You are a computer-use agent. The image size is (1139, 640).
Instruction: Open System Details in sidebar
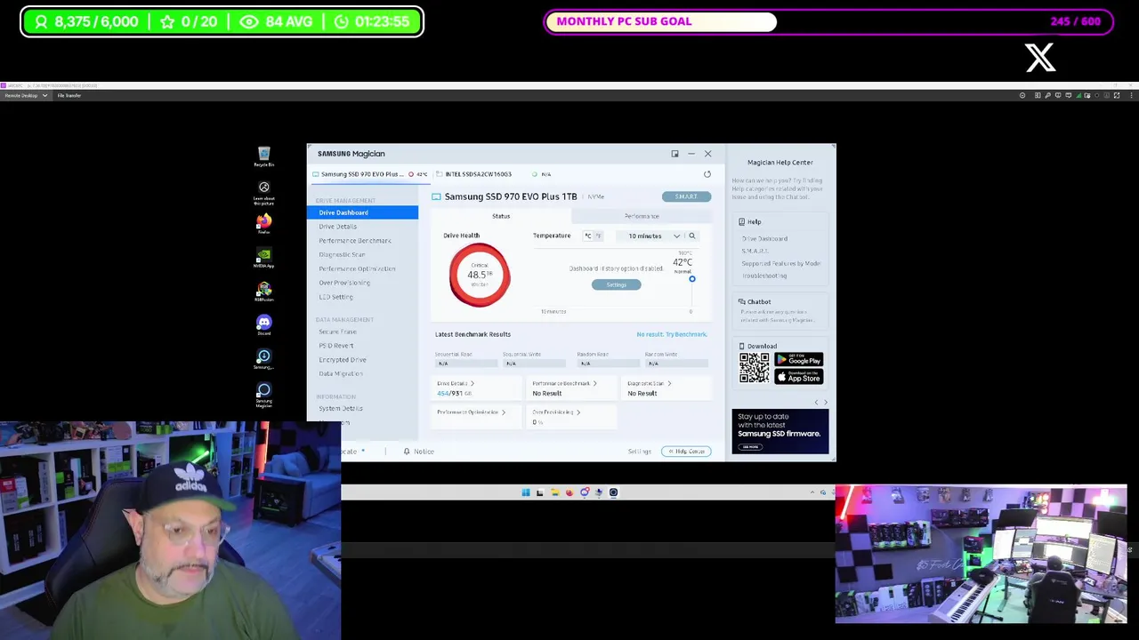point(341,409)
